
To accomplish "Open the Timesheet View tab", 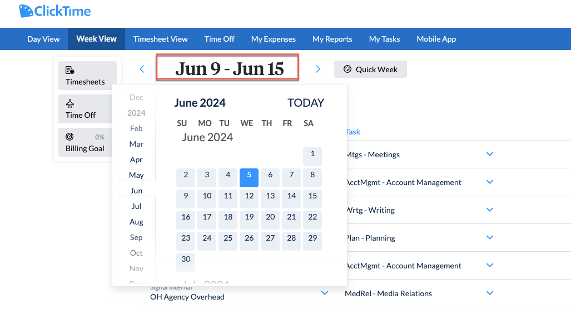I will (x=160, y=39).
